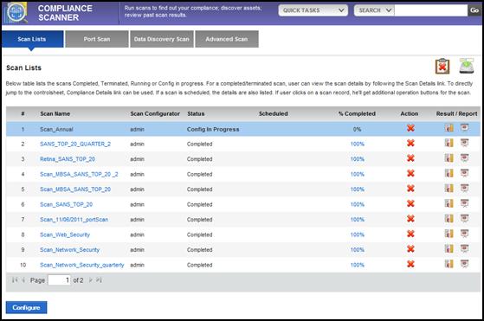Open report presentation icon for Scan_SANS_TOP_20

465,203
